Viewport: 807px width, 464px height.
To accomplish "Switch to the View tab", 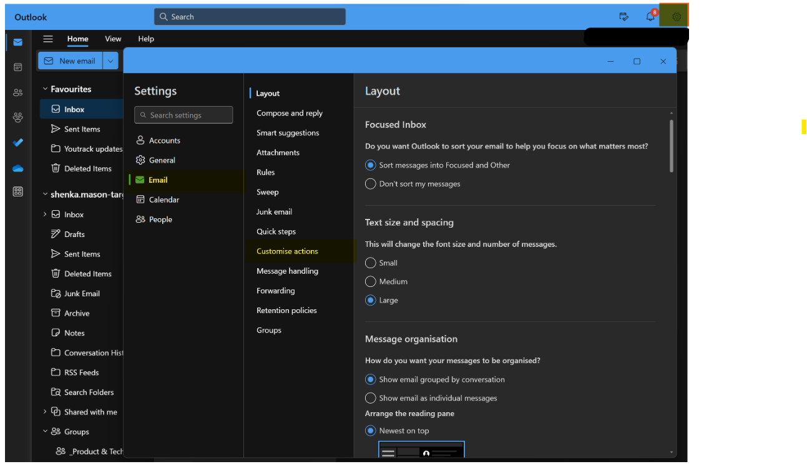I will click(113, 39).
